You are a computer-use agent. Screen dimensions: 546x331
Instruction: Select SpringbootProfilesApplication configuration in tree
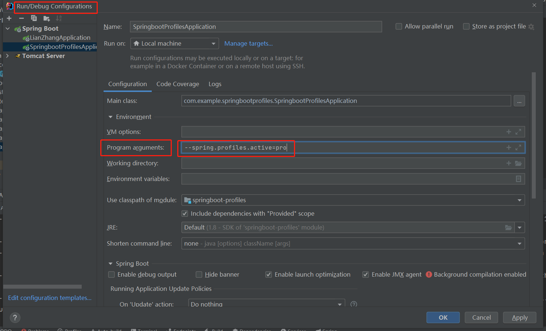pos(60,47)
